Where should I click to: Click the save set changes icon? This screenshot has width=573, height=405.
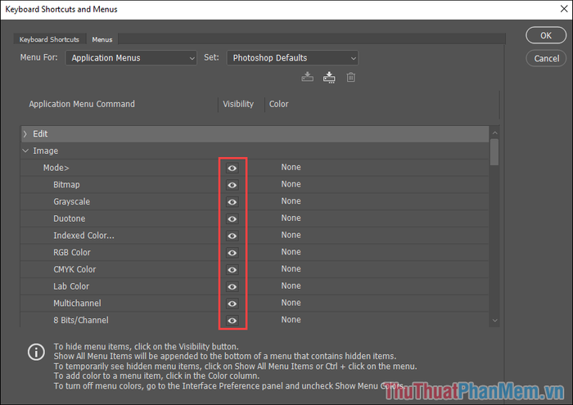tap(307, 77)
